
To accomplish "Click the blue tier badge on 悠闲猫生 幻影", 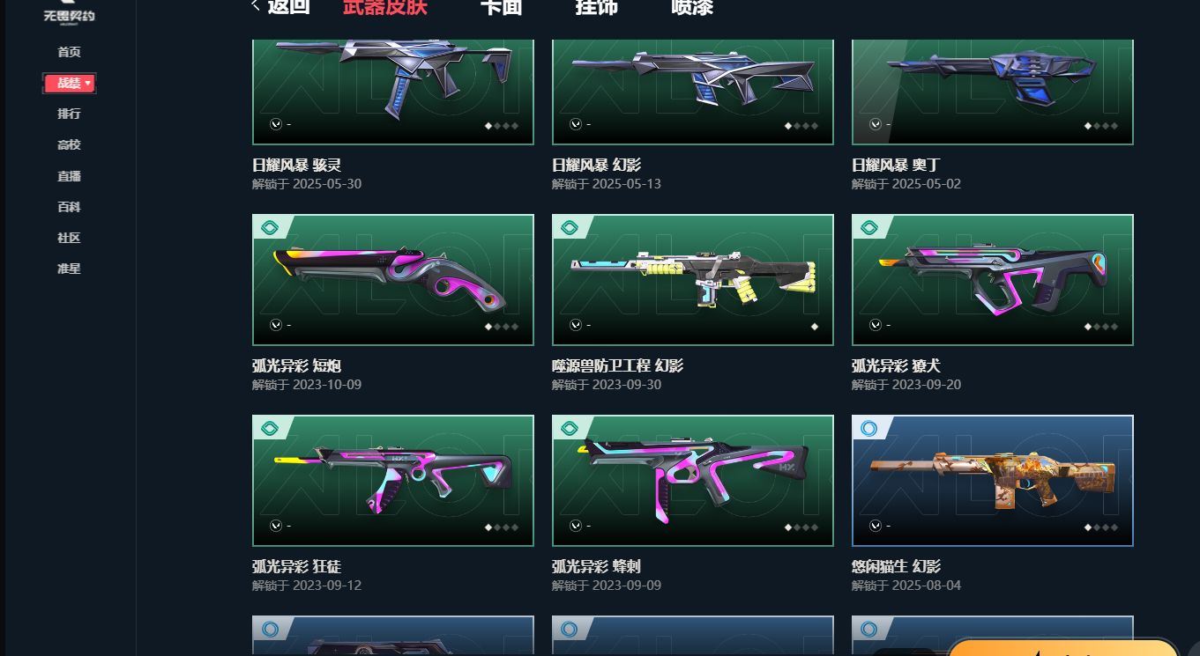I will pos(869,429).
